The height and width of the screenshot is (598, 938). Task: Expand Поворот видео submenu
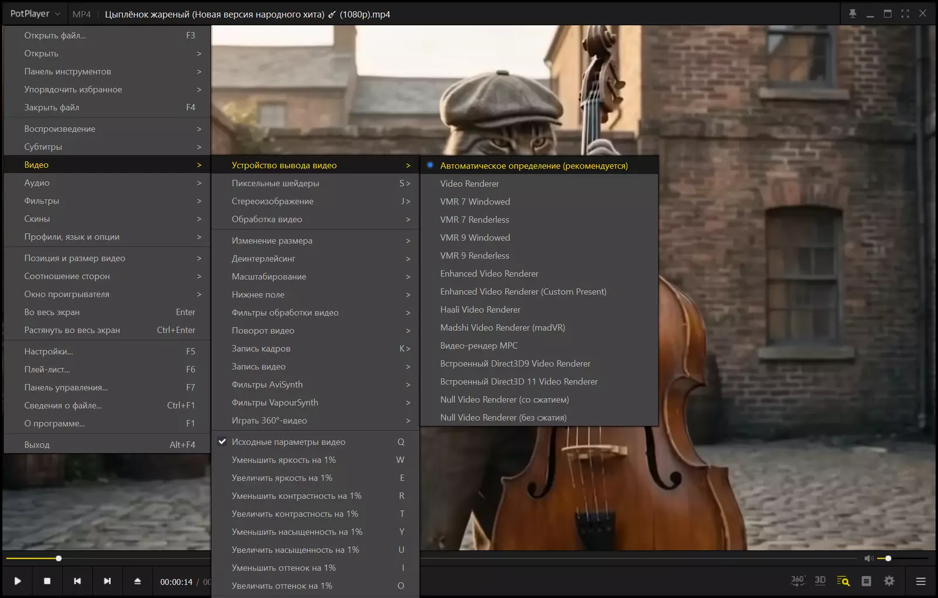[x=315, y=331]
